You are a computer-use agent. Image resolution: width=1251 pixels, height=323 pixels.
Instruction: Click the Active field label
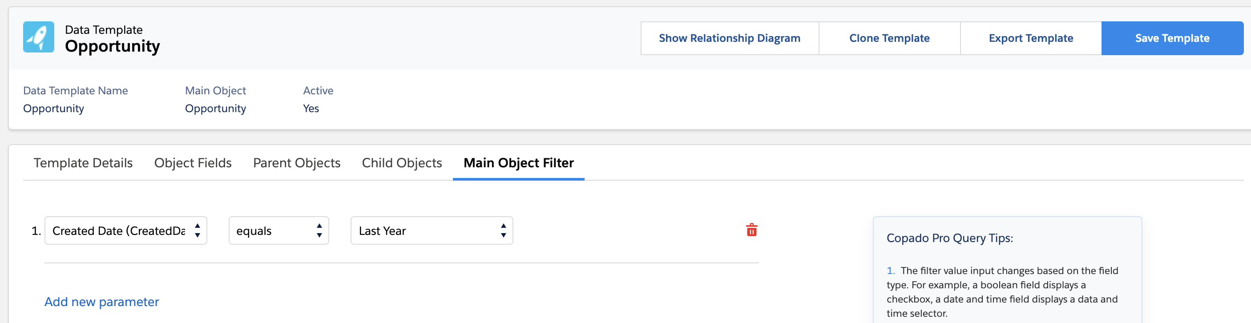click(318, 91)
